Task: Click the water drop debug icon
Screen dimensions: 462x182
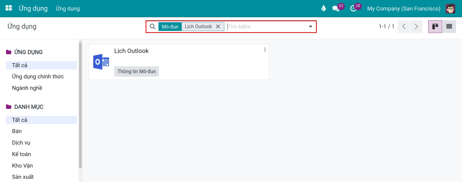Action: tap(323, 8)
